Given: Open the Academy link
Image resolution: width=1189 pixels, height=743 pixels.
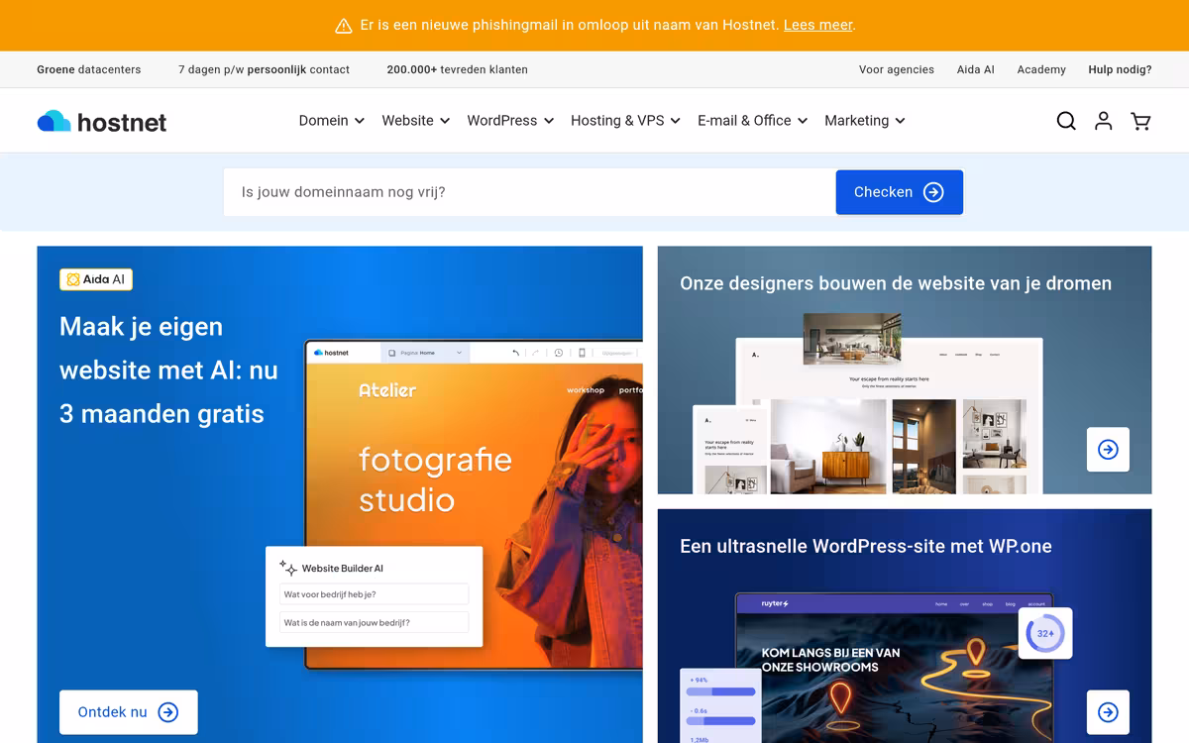Looking at the screenshot, I should pyautogui.click(x=1041, y=69).
